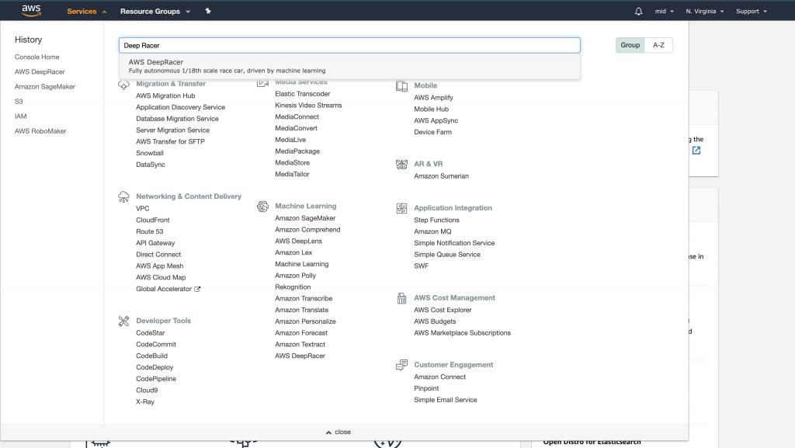Viewport: 795px width, 448px height.
Task: Open Amazon Lex service
Action: click(x=293, y=252)
